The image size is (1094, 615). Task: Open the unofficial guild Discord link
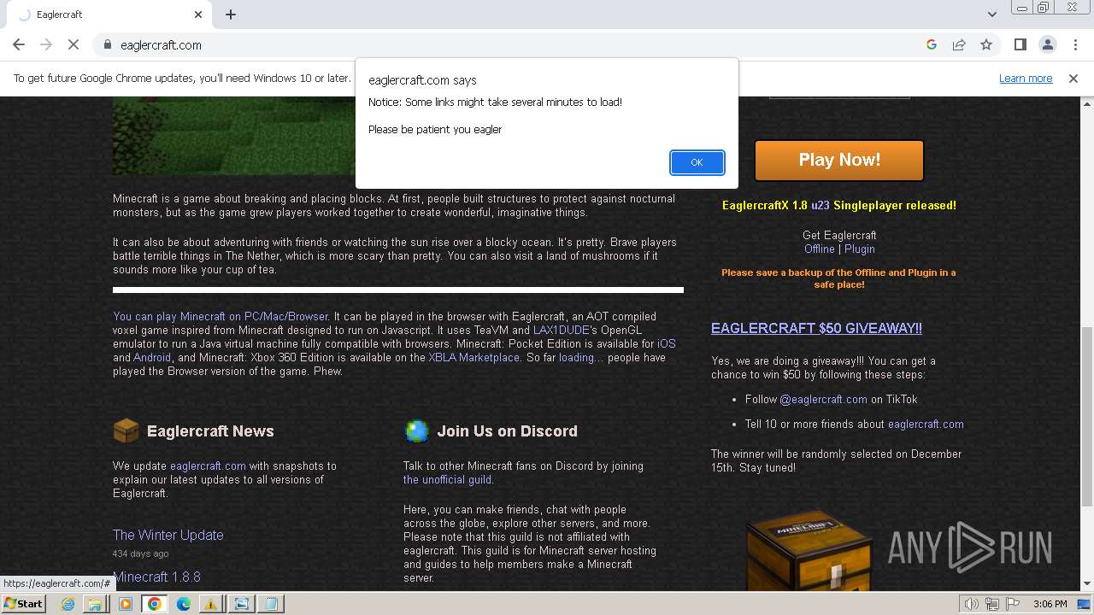[x=448, y=479]
